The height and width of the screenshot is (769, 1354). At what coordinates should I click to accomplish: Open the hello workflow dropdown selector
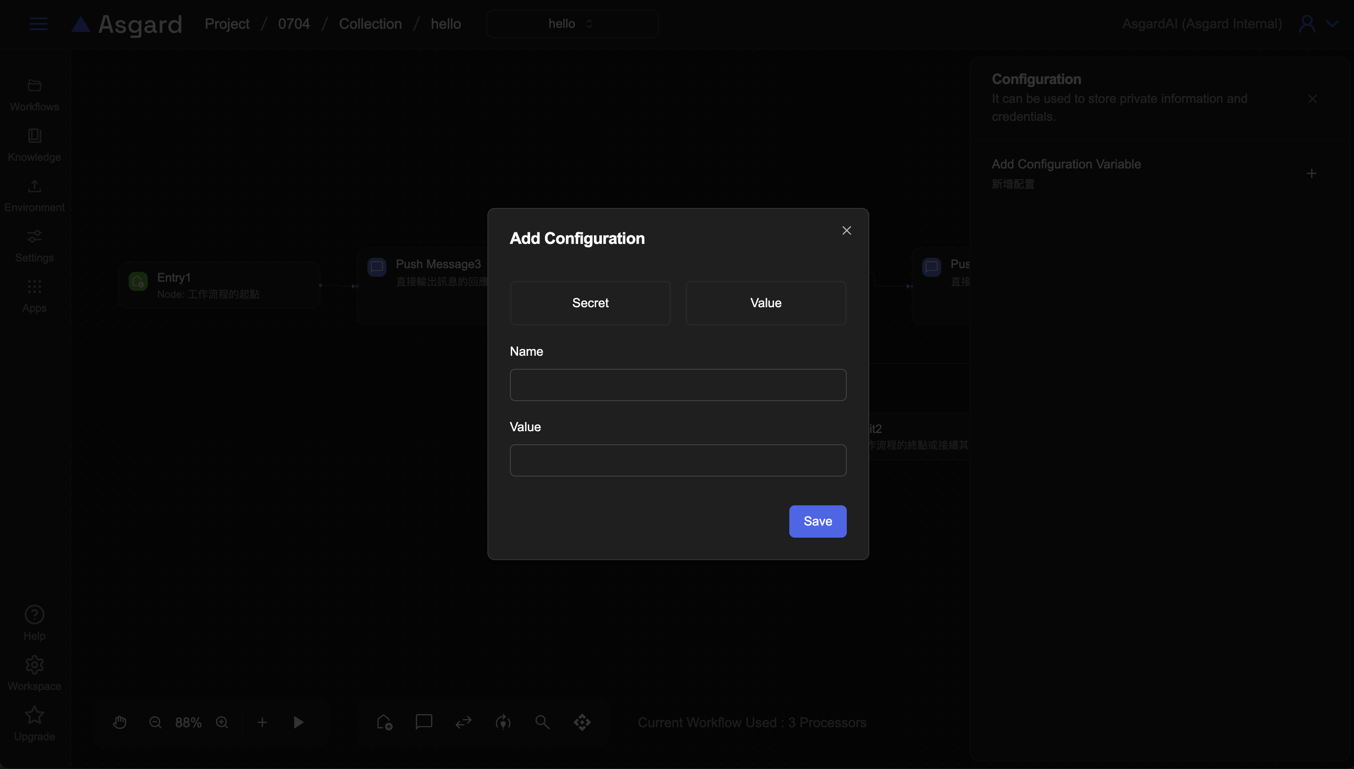click(x=572, y=24)
